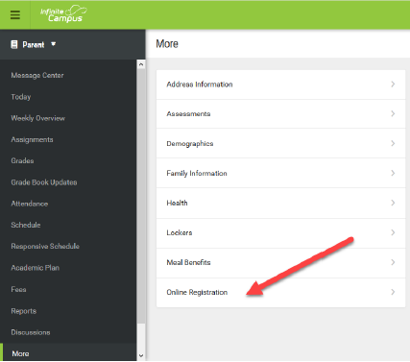Viewport: 410px width, 362px height.
Task: Go to Attendance in sidebar
Action: point(30,204)
